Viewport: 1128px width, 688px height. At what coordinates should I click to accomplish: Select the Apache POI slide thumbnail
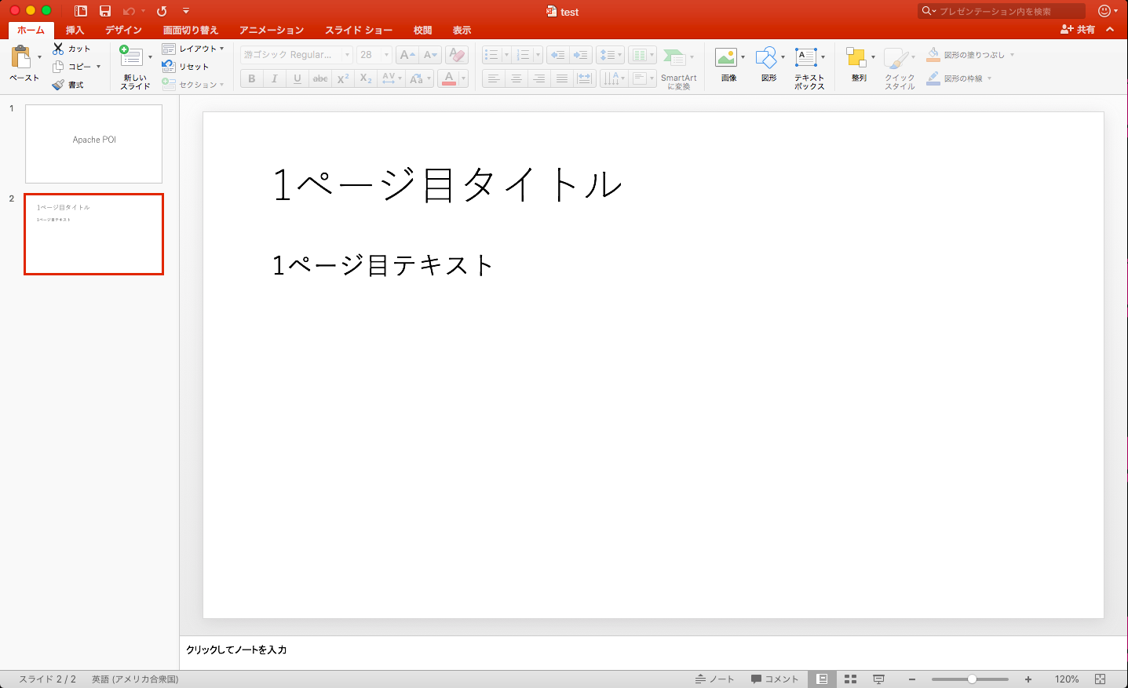pyautogui.click(x=93, y=144)
